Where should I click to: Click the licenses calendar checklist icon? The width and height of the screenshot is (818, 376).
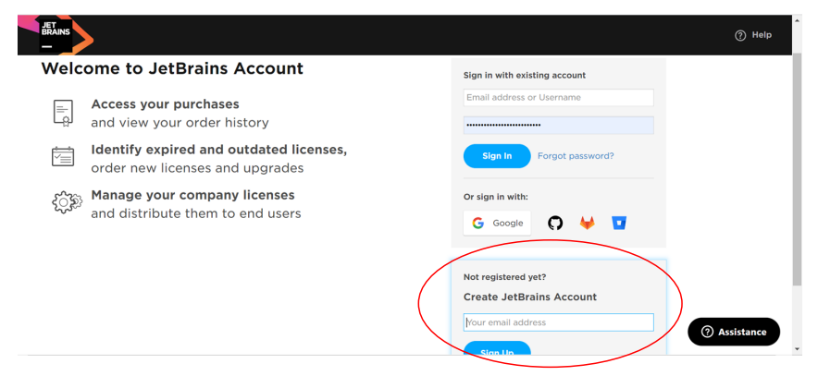63,157
